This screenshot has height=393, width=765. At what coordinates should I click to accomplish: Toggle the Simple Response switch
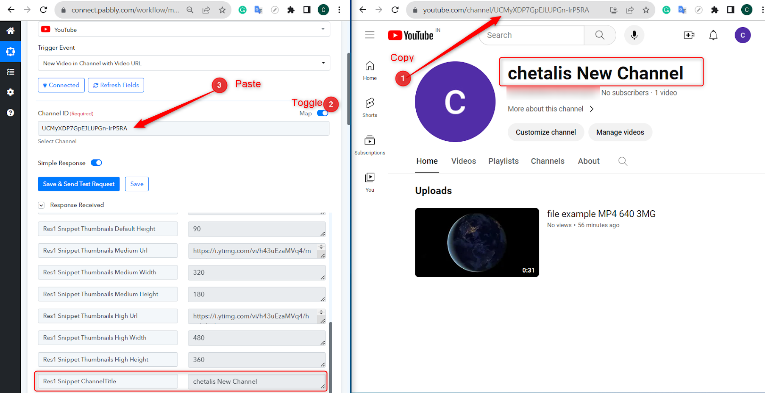pyautogui.click(x=96, y=163)
